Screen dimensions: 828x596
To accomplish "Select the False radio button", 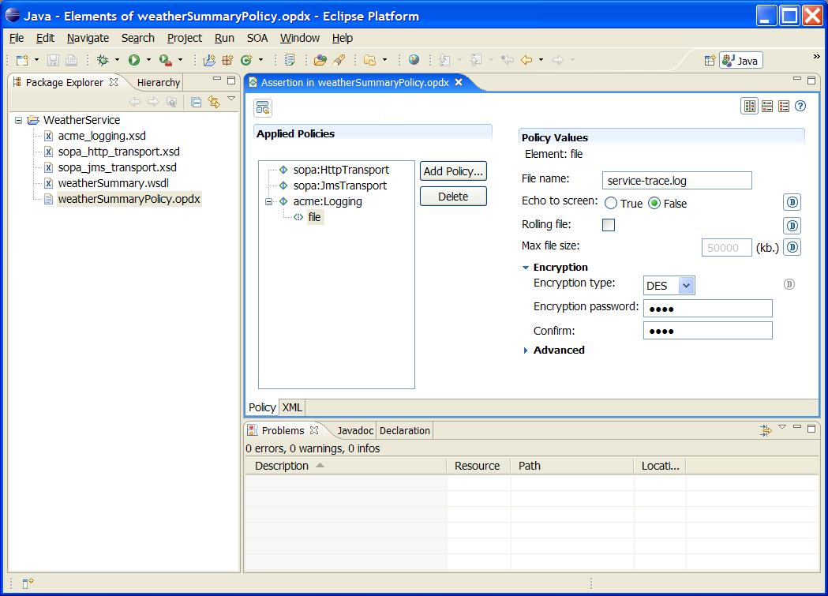I will tap(654, 203).
